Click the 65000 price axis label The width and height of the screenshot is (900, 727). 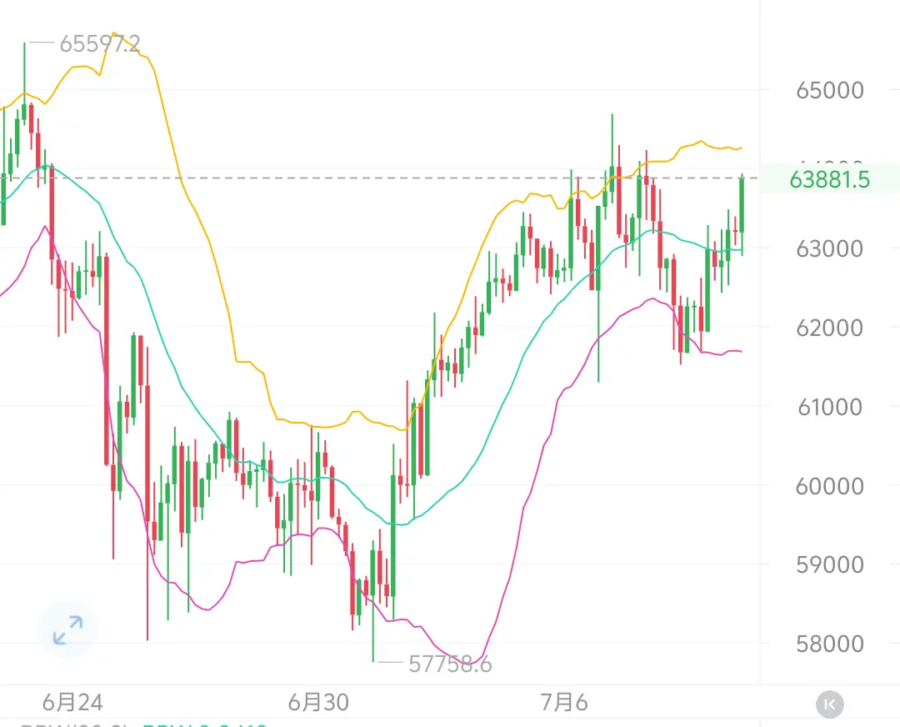click(x=829, y=90)
